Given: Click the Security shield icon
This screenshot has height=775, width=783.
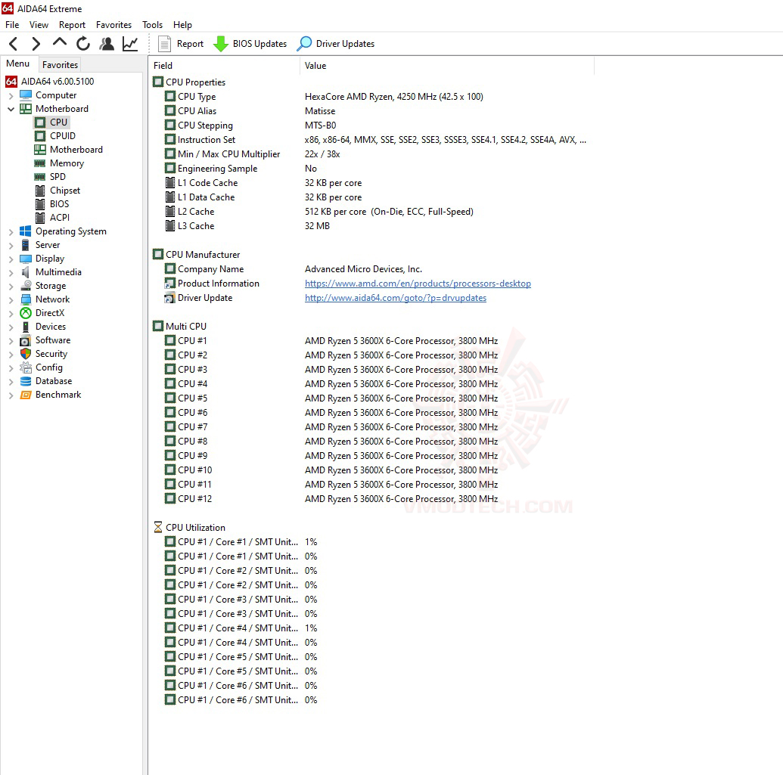Looking at the screenshot, I should [x=26, y=354].
